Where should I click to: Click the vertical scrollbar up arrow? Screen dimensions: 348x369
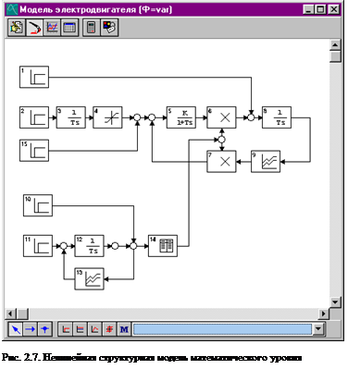(335, 45)
